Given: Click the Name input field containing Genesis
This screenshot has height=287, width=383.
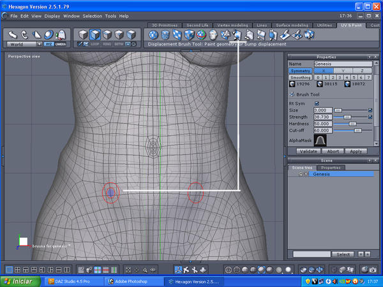Looking at the screenshot, I should tap(343, 64).
